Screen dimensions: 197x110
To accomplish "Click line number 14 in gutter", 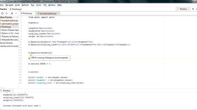I will tap(21, 53).
